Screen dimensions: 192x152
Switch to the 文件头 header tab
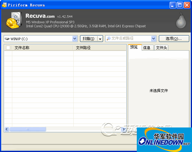[x=161, y=47]
